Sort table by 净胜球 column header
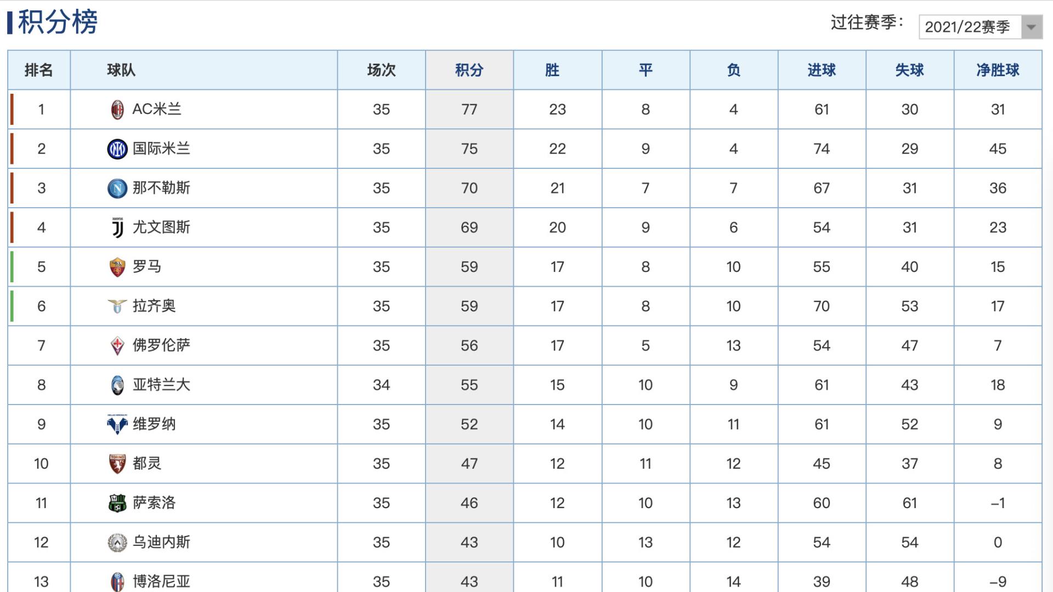 click(x=998, y=70)
